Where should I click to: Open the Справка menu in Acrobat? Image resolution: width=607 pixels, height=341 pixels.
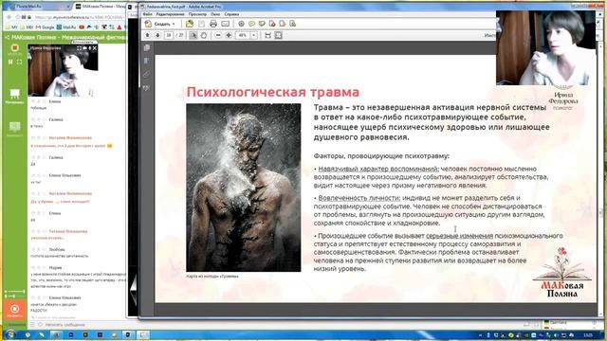click(231, 14)
